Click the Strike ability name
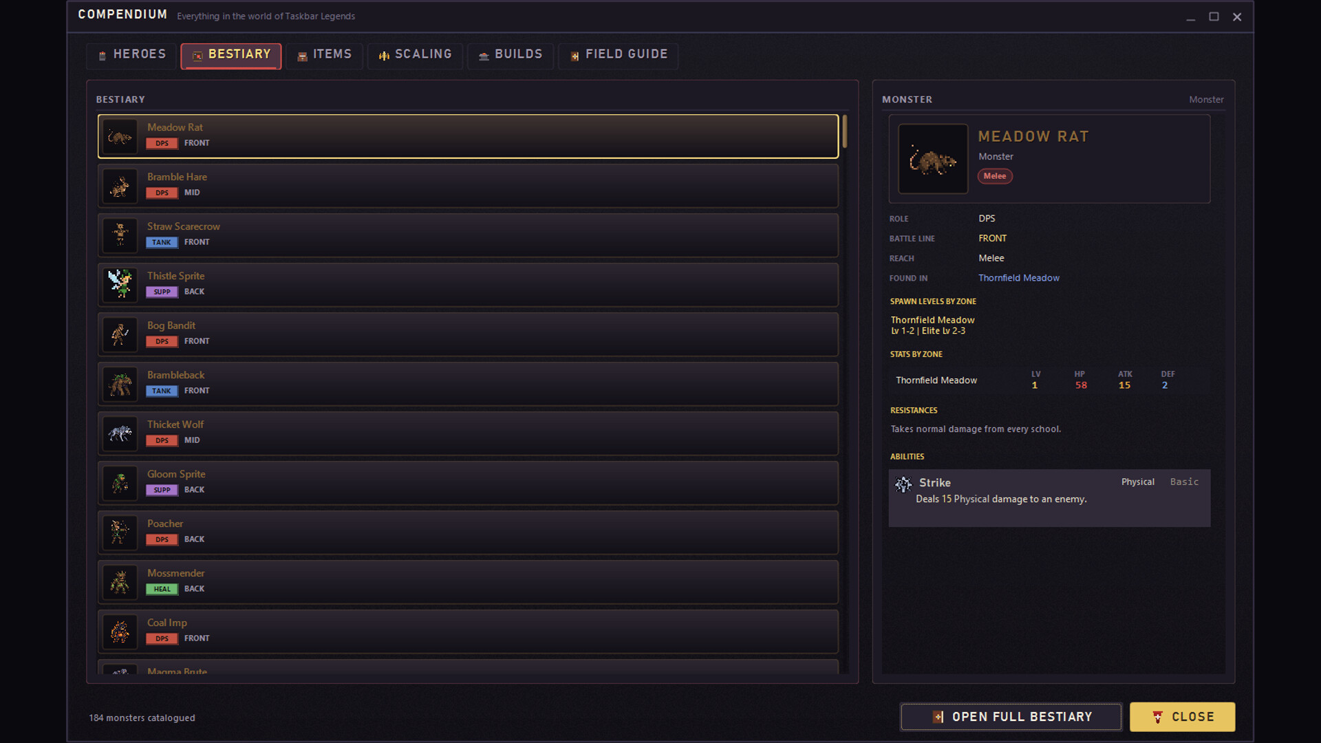 (x=935, y=483)
